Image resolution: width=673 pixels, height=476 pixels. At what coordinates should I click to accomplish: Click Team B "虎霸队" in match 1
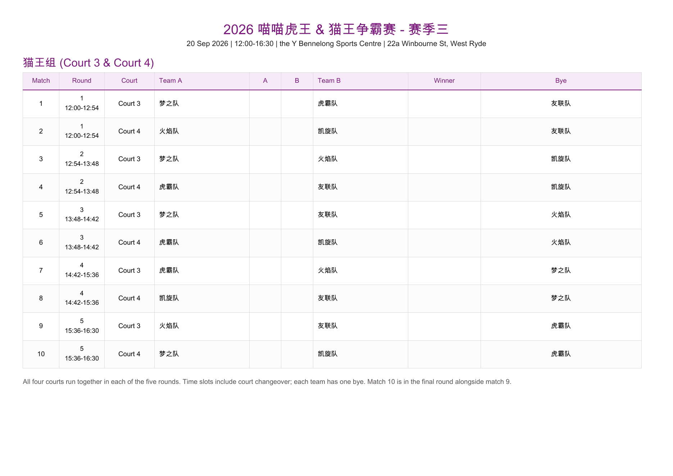(328, 104)
